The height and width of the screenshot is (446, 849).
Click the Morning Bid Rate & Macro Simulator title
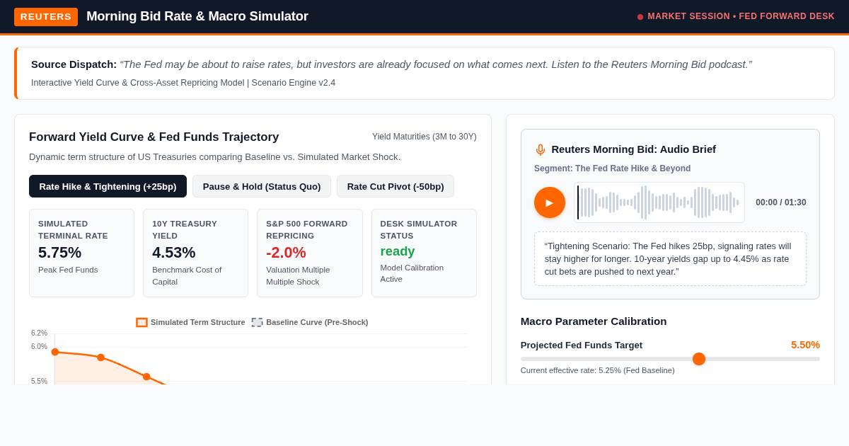(197, 16)
